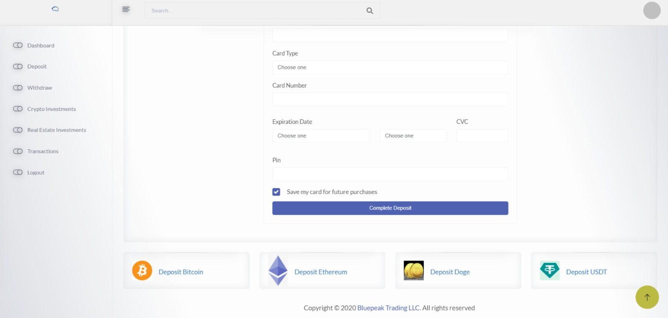Screen dimensions: 668x318
Task: Select Withdraw from the sidebar
Action: [40, 88]
